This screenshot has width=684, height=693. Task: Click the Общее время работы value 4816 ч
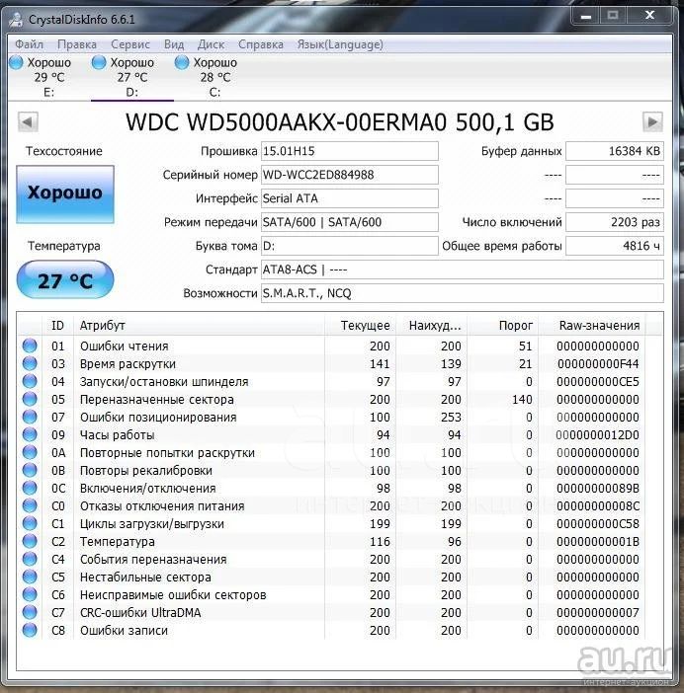(615, 246)
